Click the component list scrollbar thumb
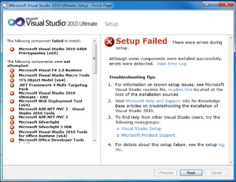The image size is (236, 182). click(x=94, y=59)
